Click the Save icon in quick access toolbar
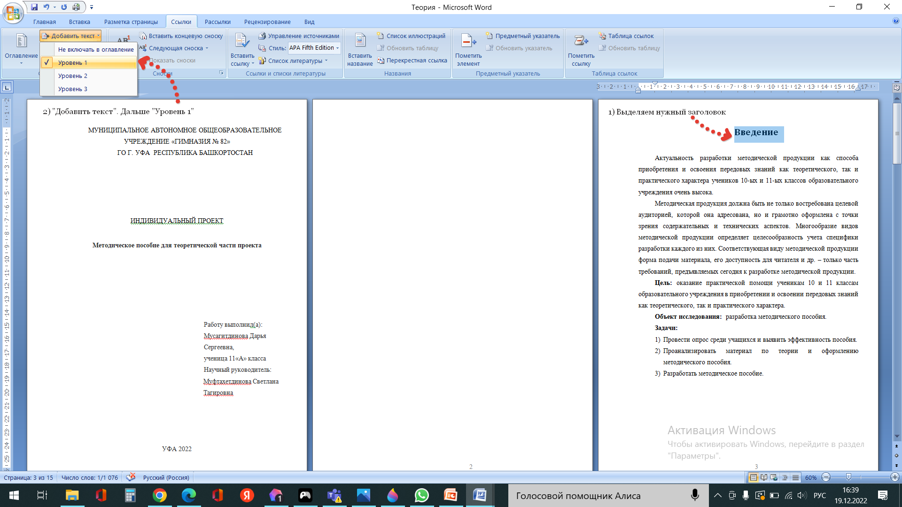 (x=34, y=7)
